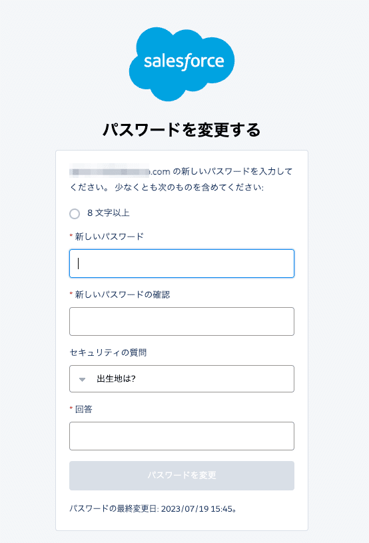
Task: Click the red asterisk beside 回答
Action: click(71, 408)
